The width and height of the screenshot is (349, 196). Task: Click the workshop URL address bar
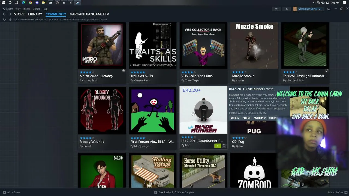60,20
